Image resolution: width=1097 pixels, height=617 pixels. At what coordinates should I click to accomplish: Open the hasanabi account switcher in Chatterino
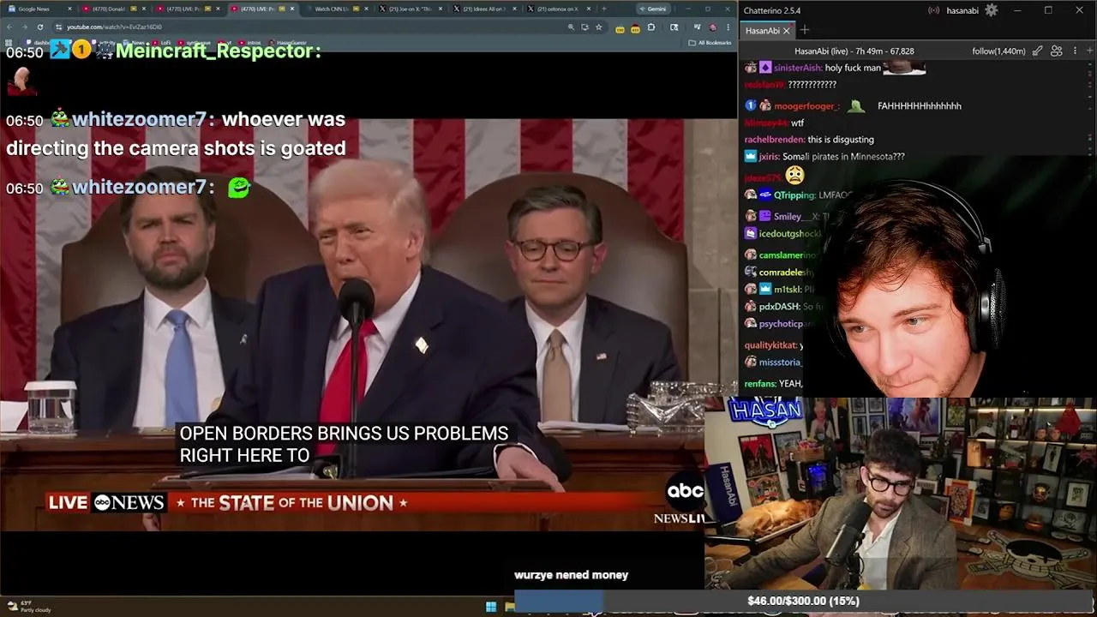point(962,10)
